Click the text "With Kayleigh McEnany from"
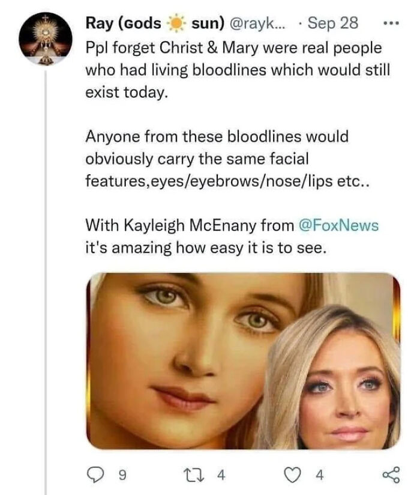This screenshot has height=495, width=420. click(190, 225)
